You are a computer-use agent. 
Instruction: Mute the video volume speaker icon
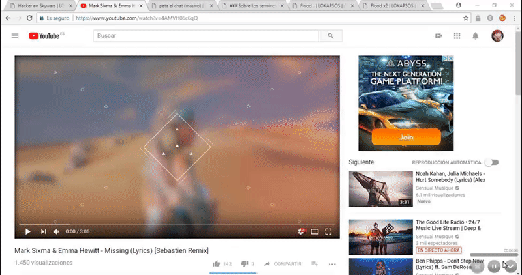coord(56,231)
